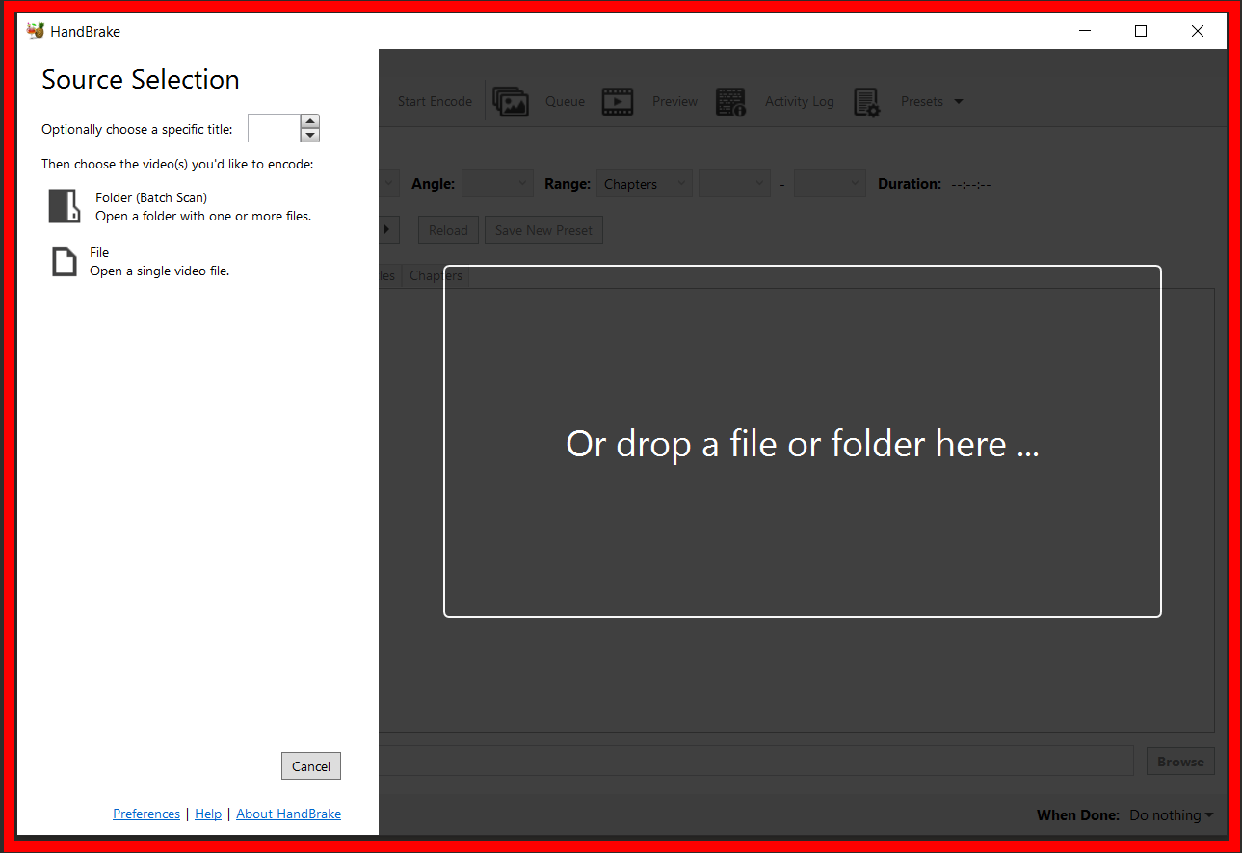Open the Preferences link
This screenshot has height=853, width=1242.
coord(145,814)
